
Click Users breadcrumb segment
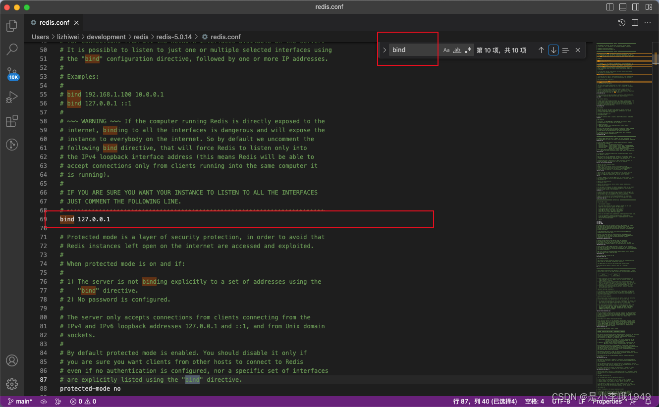(40, 37)
